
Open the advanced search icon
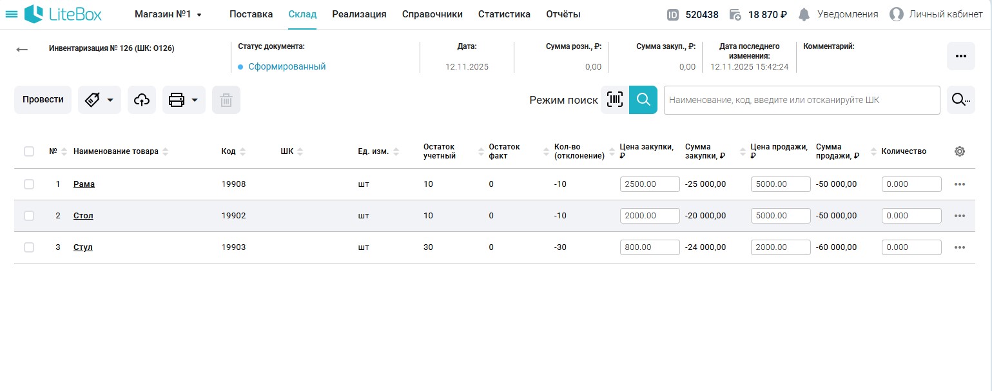click(960, 100)
